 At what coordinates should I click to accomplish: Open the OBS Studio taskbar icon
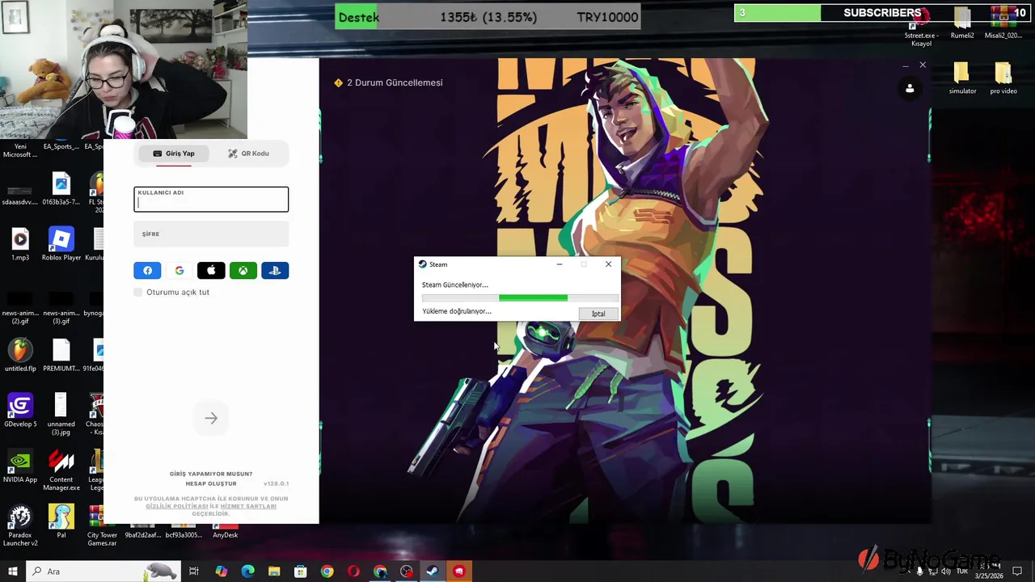coord(406,571)
